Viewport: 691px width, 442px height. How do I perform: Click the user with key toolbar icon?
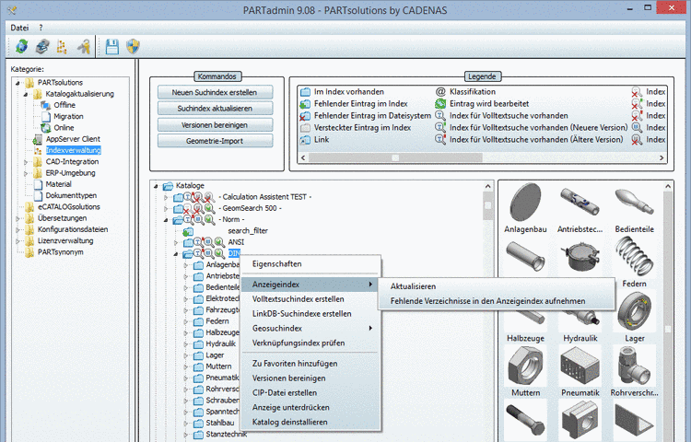click(84, 46)
